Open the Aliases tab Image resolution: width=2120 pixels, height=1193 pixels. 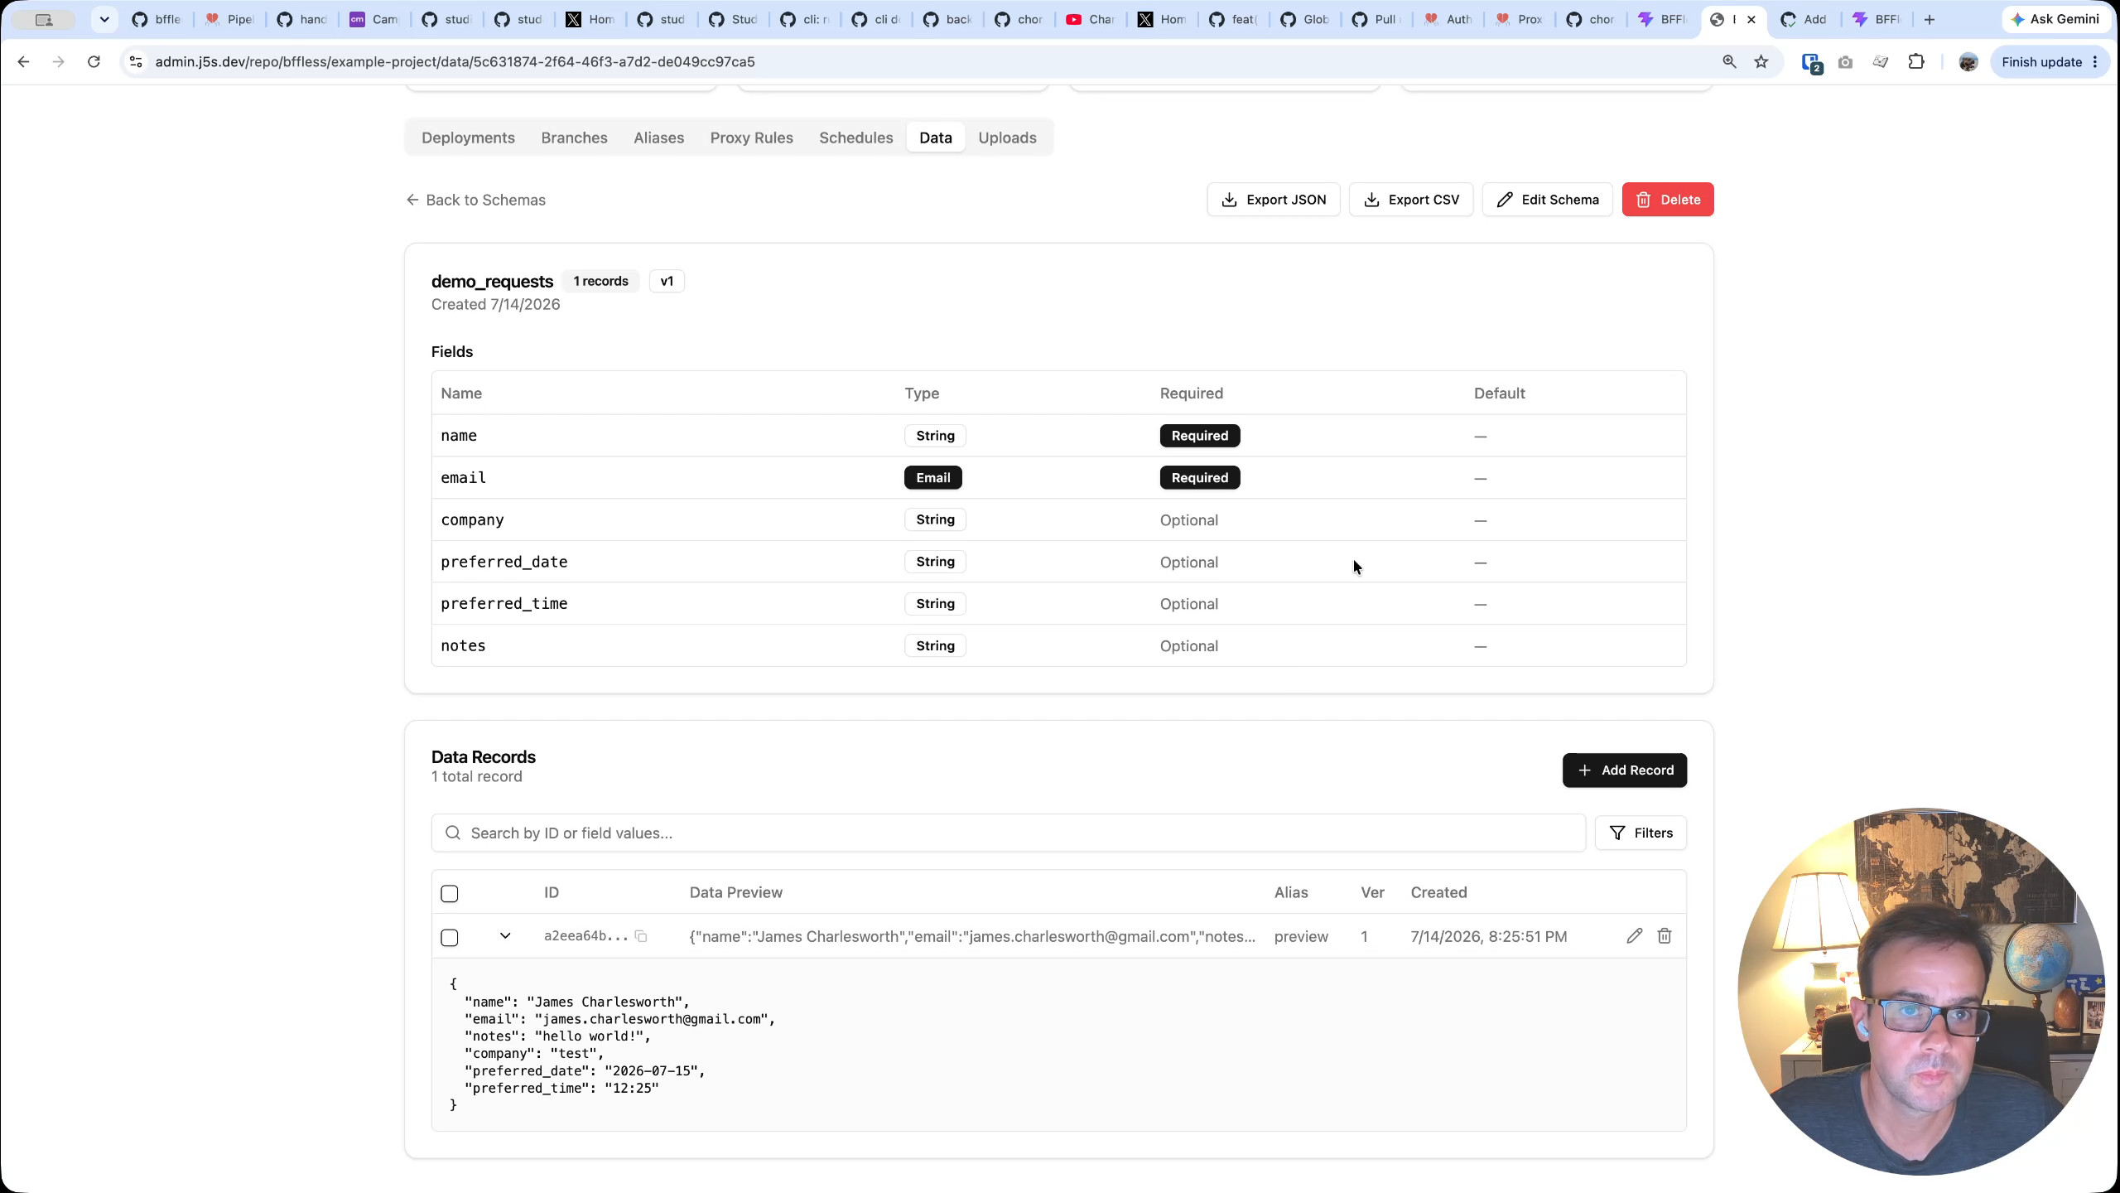658,138
